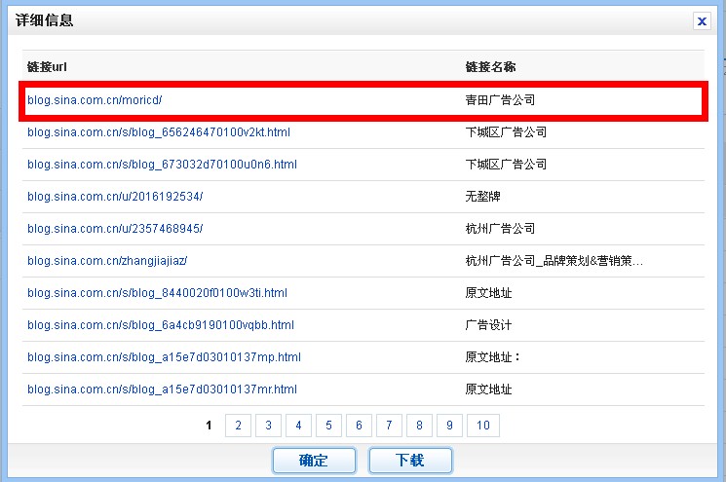Click the 下载 button
Image resolution: width=726 pixels, height=482 pixels.
coord(410,461)
